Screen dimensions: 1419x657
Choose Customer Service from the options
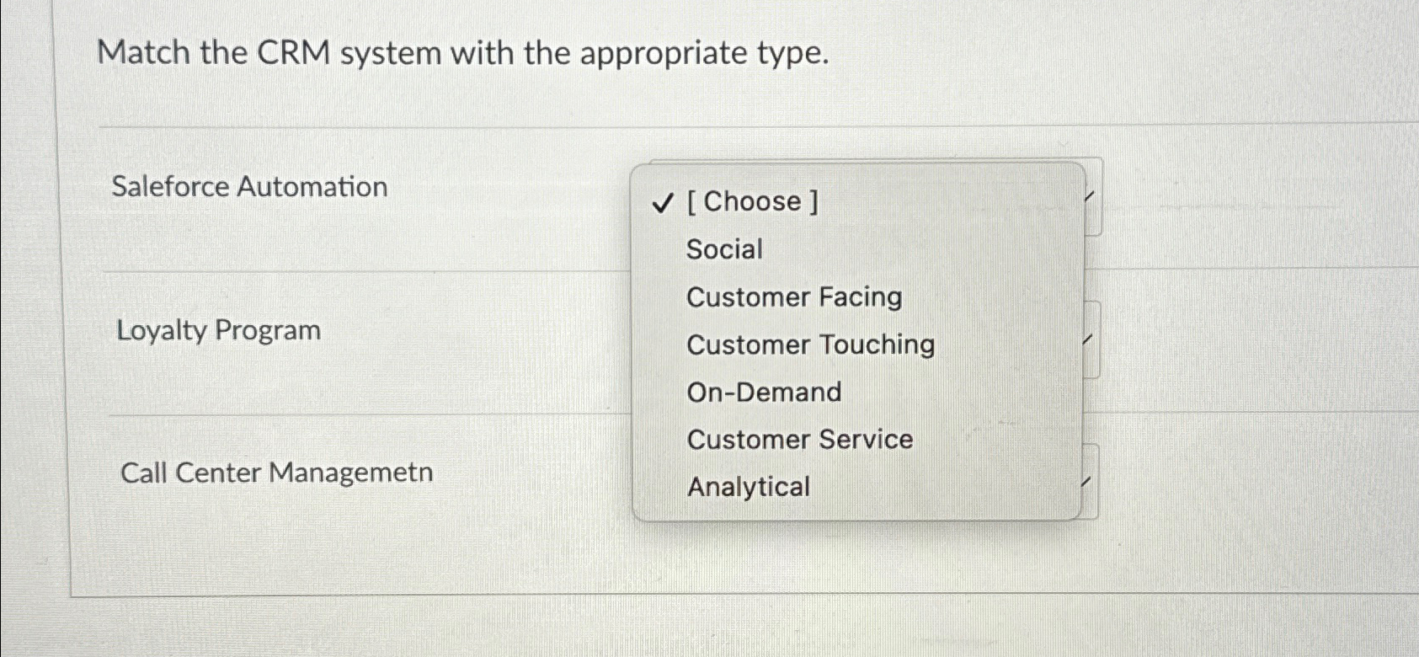(x=798, y=439)
